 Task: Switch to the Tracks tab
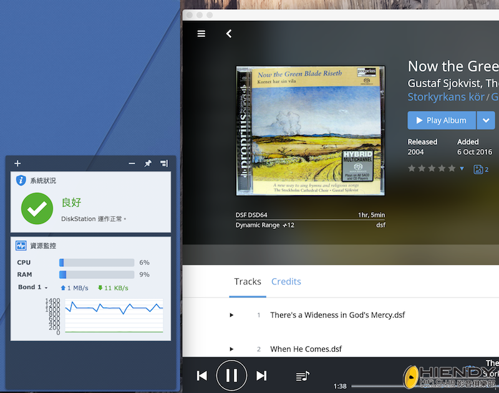(248, 281)
